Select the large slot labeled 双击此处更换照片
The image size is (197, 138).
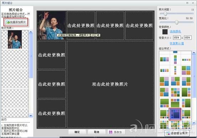pos(110,84)
